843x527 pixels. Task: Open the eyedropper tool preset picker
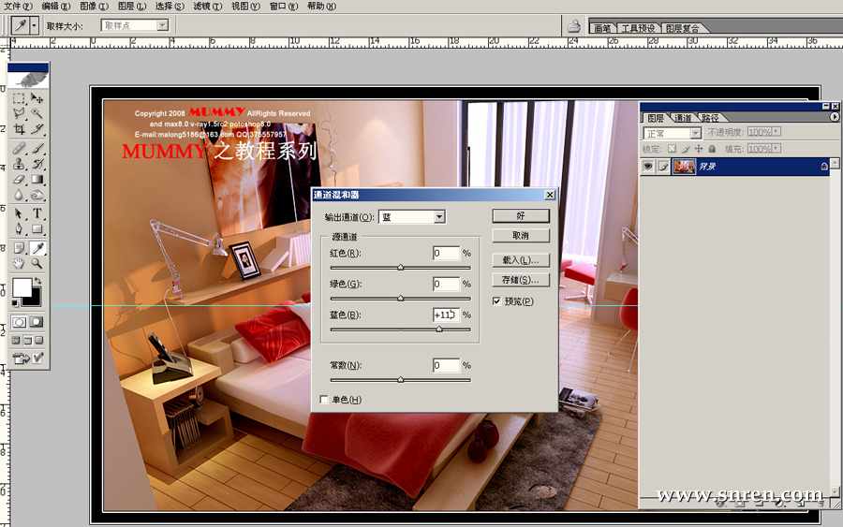tap(34, 25)
